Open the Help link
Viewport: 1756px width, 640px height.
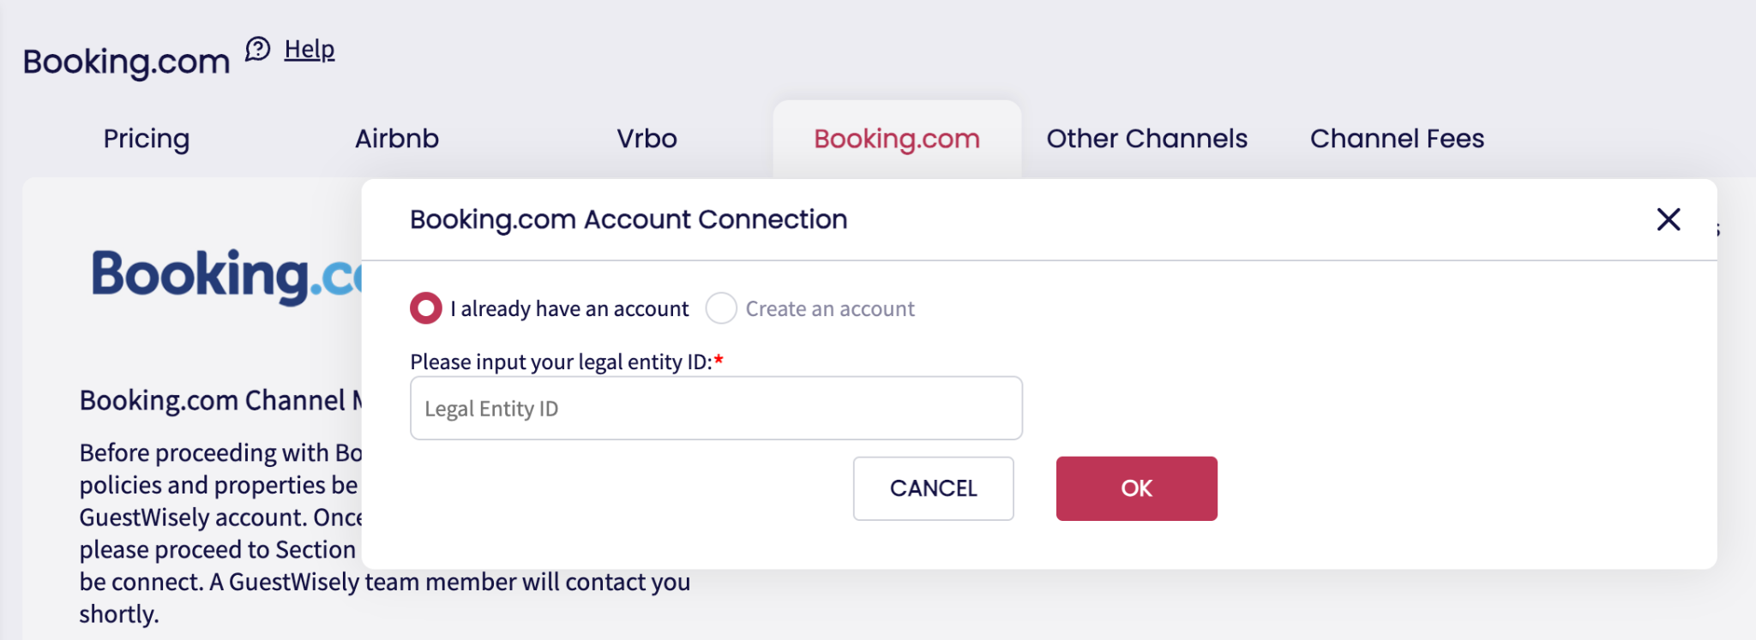310,49
